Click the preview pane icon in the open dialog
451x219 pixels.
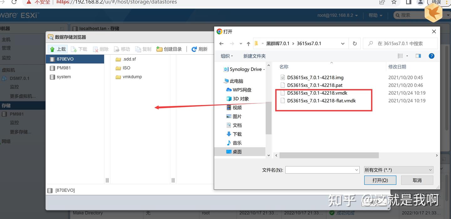click(x=418, y=56)
